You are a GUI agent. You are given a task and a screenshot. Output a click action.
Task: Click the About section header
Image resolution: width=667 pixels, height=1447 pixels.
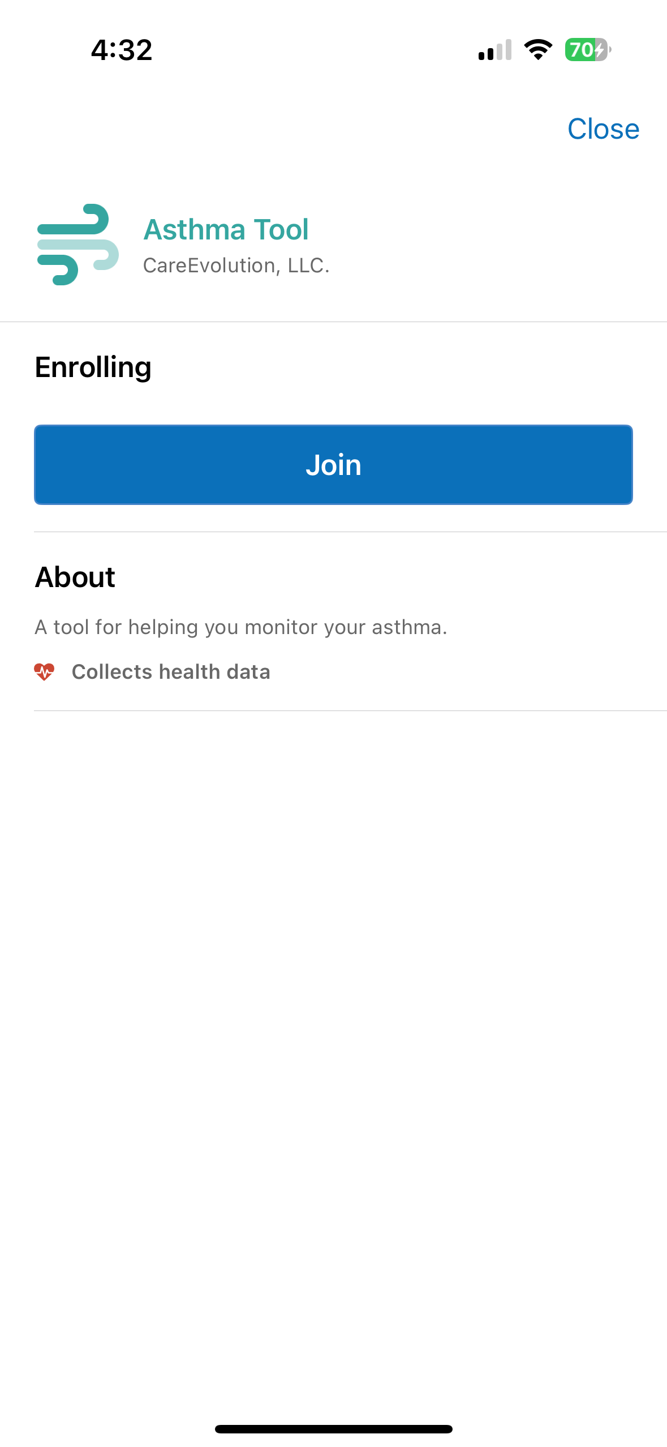75,577
